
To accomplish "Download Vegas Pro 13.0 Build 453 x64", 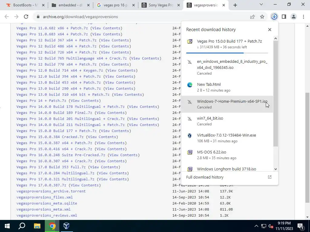I will (x=58, y=82).
